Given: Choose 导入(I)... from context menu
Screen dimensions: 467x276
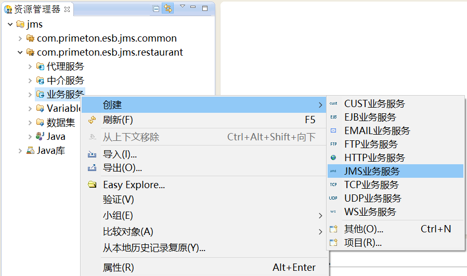Looking at the screenshot, I should point(204,154).
